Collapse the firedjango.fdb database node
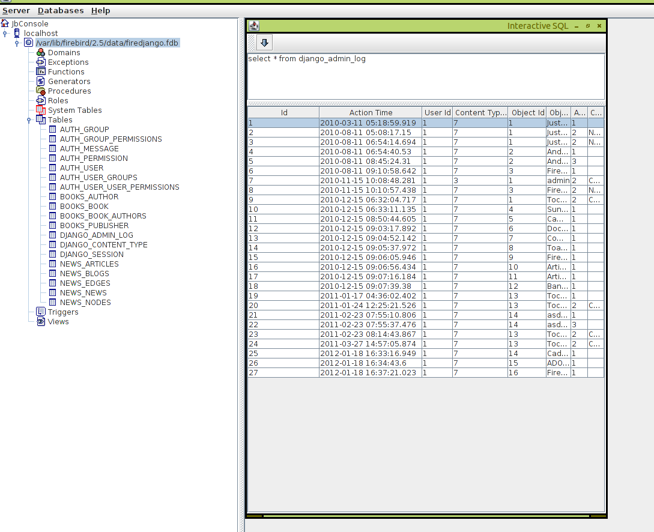This screenshot has width=654, height=532. (x=17, y=43)
